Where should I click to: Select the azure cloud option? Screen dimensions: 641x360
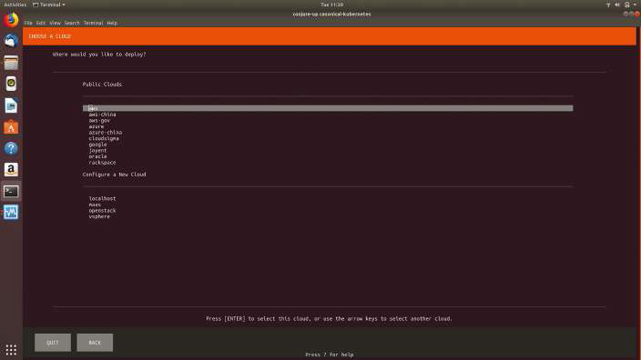(97, 126)
